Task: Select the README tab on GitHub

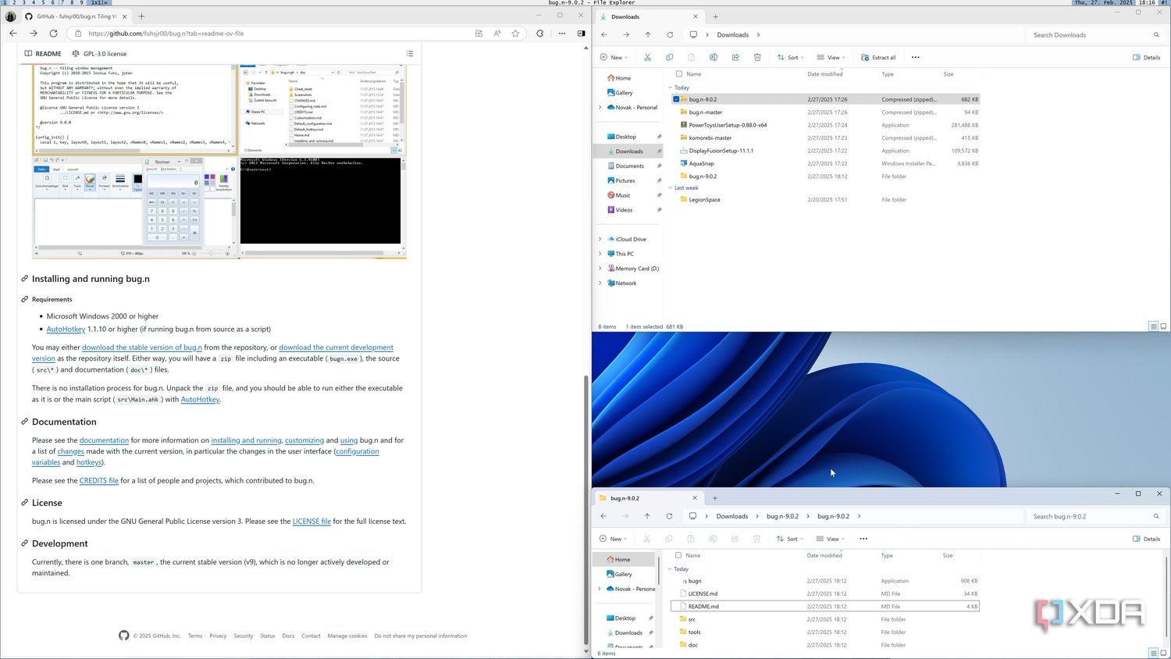Action: click(43, 54)
